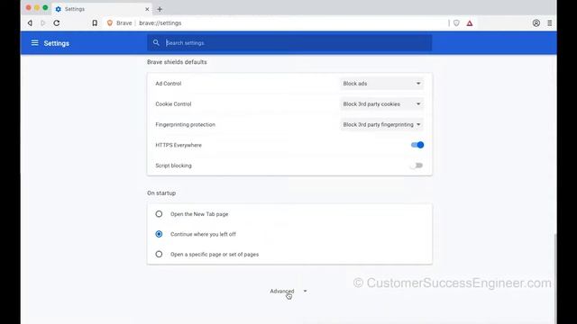Open Brave Shields lion icon
577x324 pixels.
pos(456,22)
